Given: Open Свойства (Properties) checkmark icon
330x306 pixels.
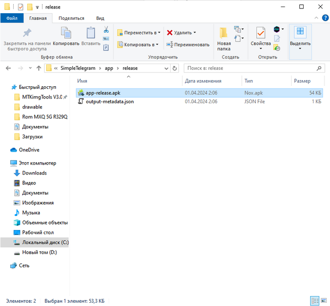Looking at the screenshot, I should point(260,33).
